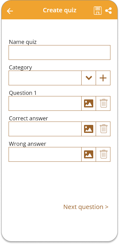Focus the Name quiz text field
The width and height of the screenshot is (119, 244).
pyautogui.click(x=60, y=52)
